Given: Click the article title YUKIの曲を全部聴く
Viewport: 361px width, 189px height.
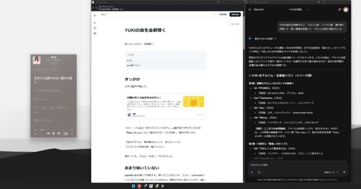Looking at the screenshot, I should 145,30.
